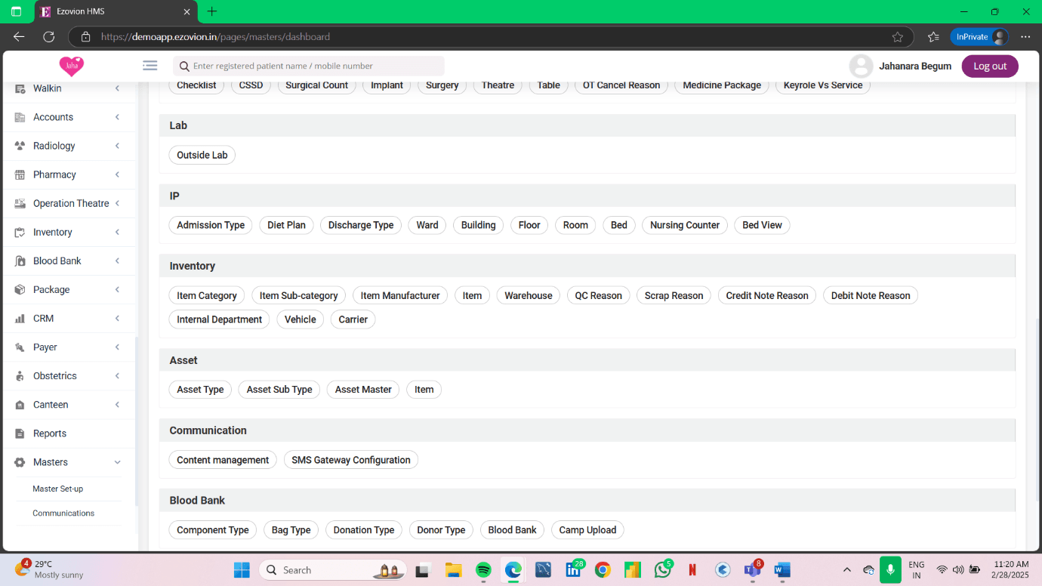Image resolution: width=1042 pixels, height=586 pixels.
Task: Click the Masters gear icon
Action: 20,462
